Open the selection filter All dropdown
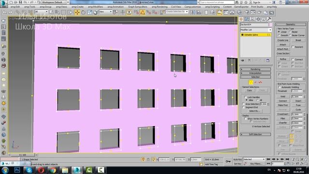 (x=42, y=12)
